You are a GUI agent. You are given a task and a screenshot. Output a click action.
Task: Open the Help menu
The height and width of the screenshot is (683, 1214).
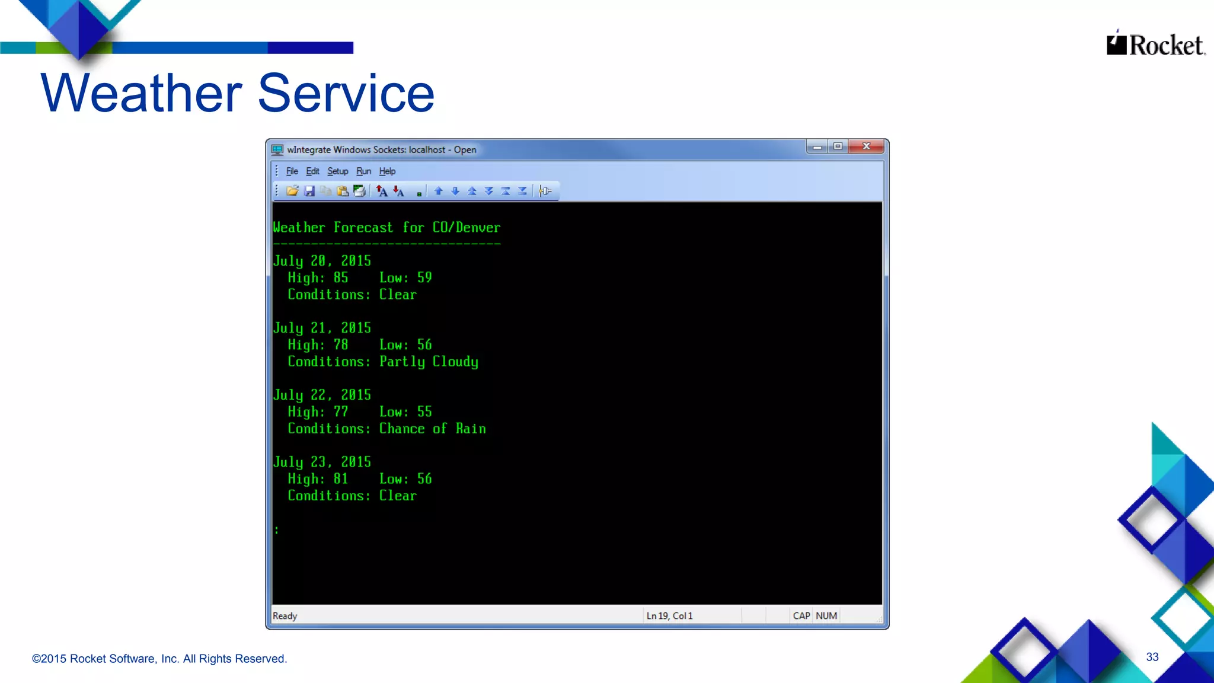(x=387, y=171)
